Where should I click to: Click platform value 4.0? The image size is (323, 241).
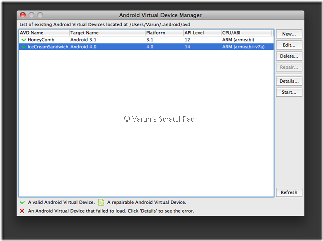(x=150, y=47)
